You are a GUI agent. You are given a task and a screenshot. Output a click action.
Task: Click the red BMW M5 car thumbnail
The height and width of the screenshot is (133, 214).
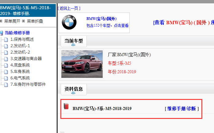click(x=82, y=64)
